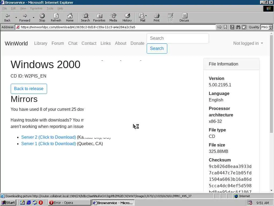The image size is (274, 206).
Task: Open the Chat nav link
Action: [73, 43]
